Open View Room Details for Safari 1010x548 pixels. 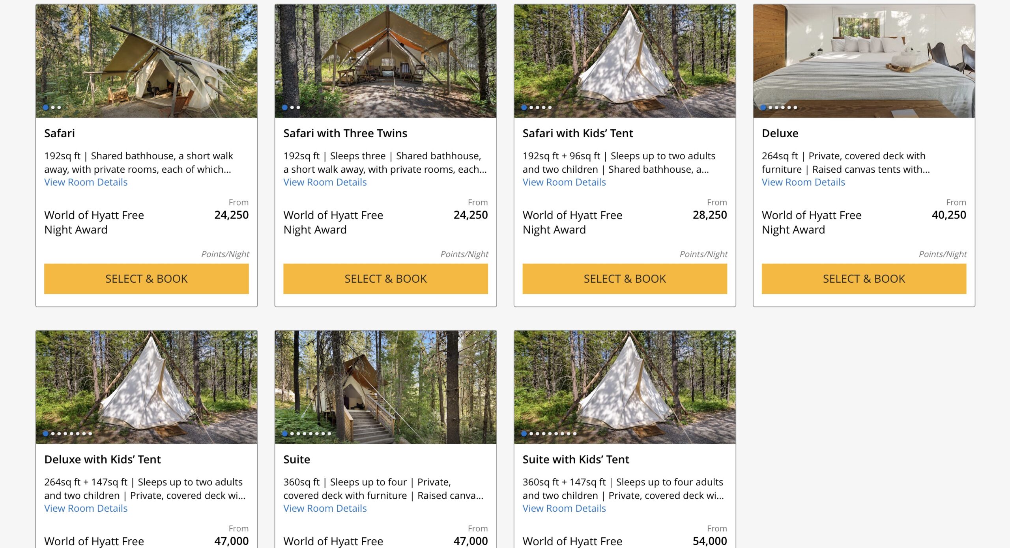86,182
